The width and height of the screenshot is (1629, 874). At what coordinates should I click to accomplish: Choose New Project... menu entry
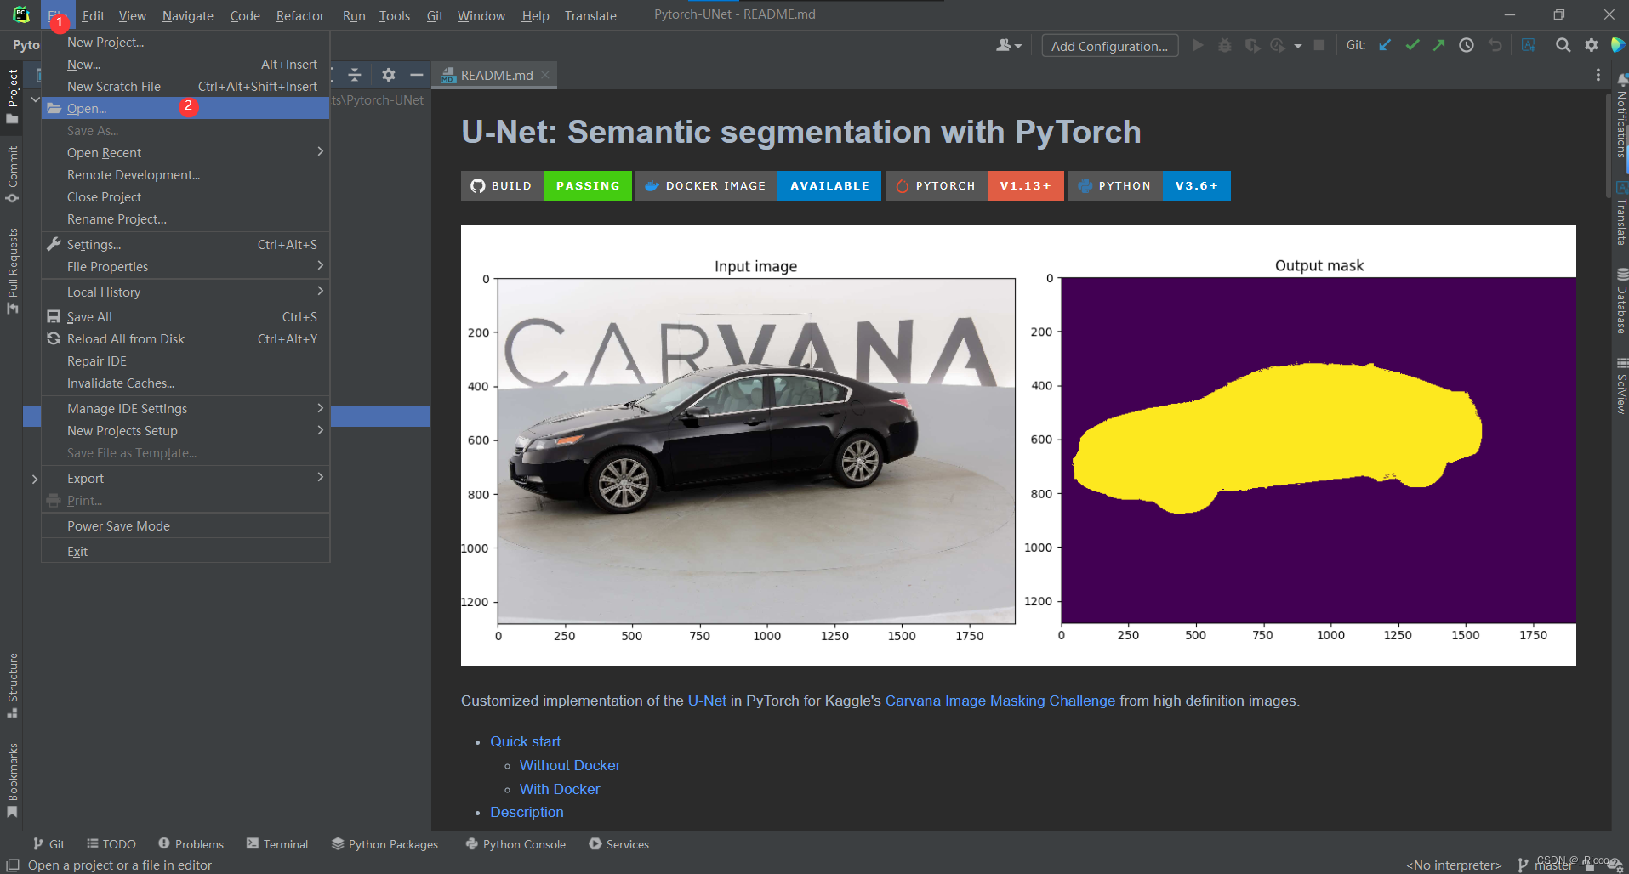(x=185, y=42)
